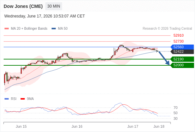Click the Dow Jones (CME) title
This screenshot has height=132, width=195.
point(23,6)
